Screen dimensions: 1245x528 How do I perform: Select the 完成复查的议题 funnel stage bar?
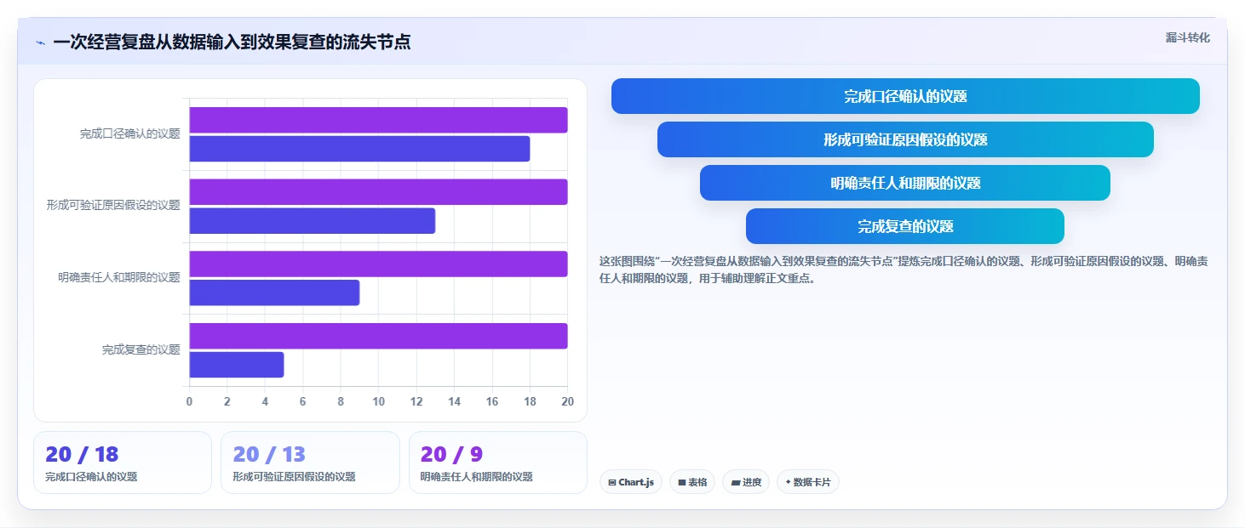pos(905,226)
